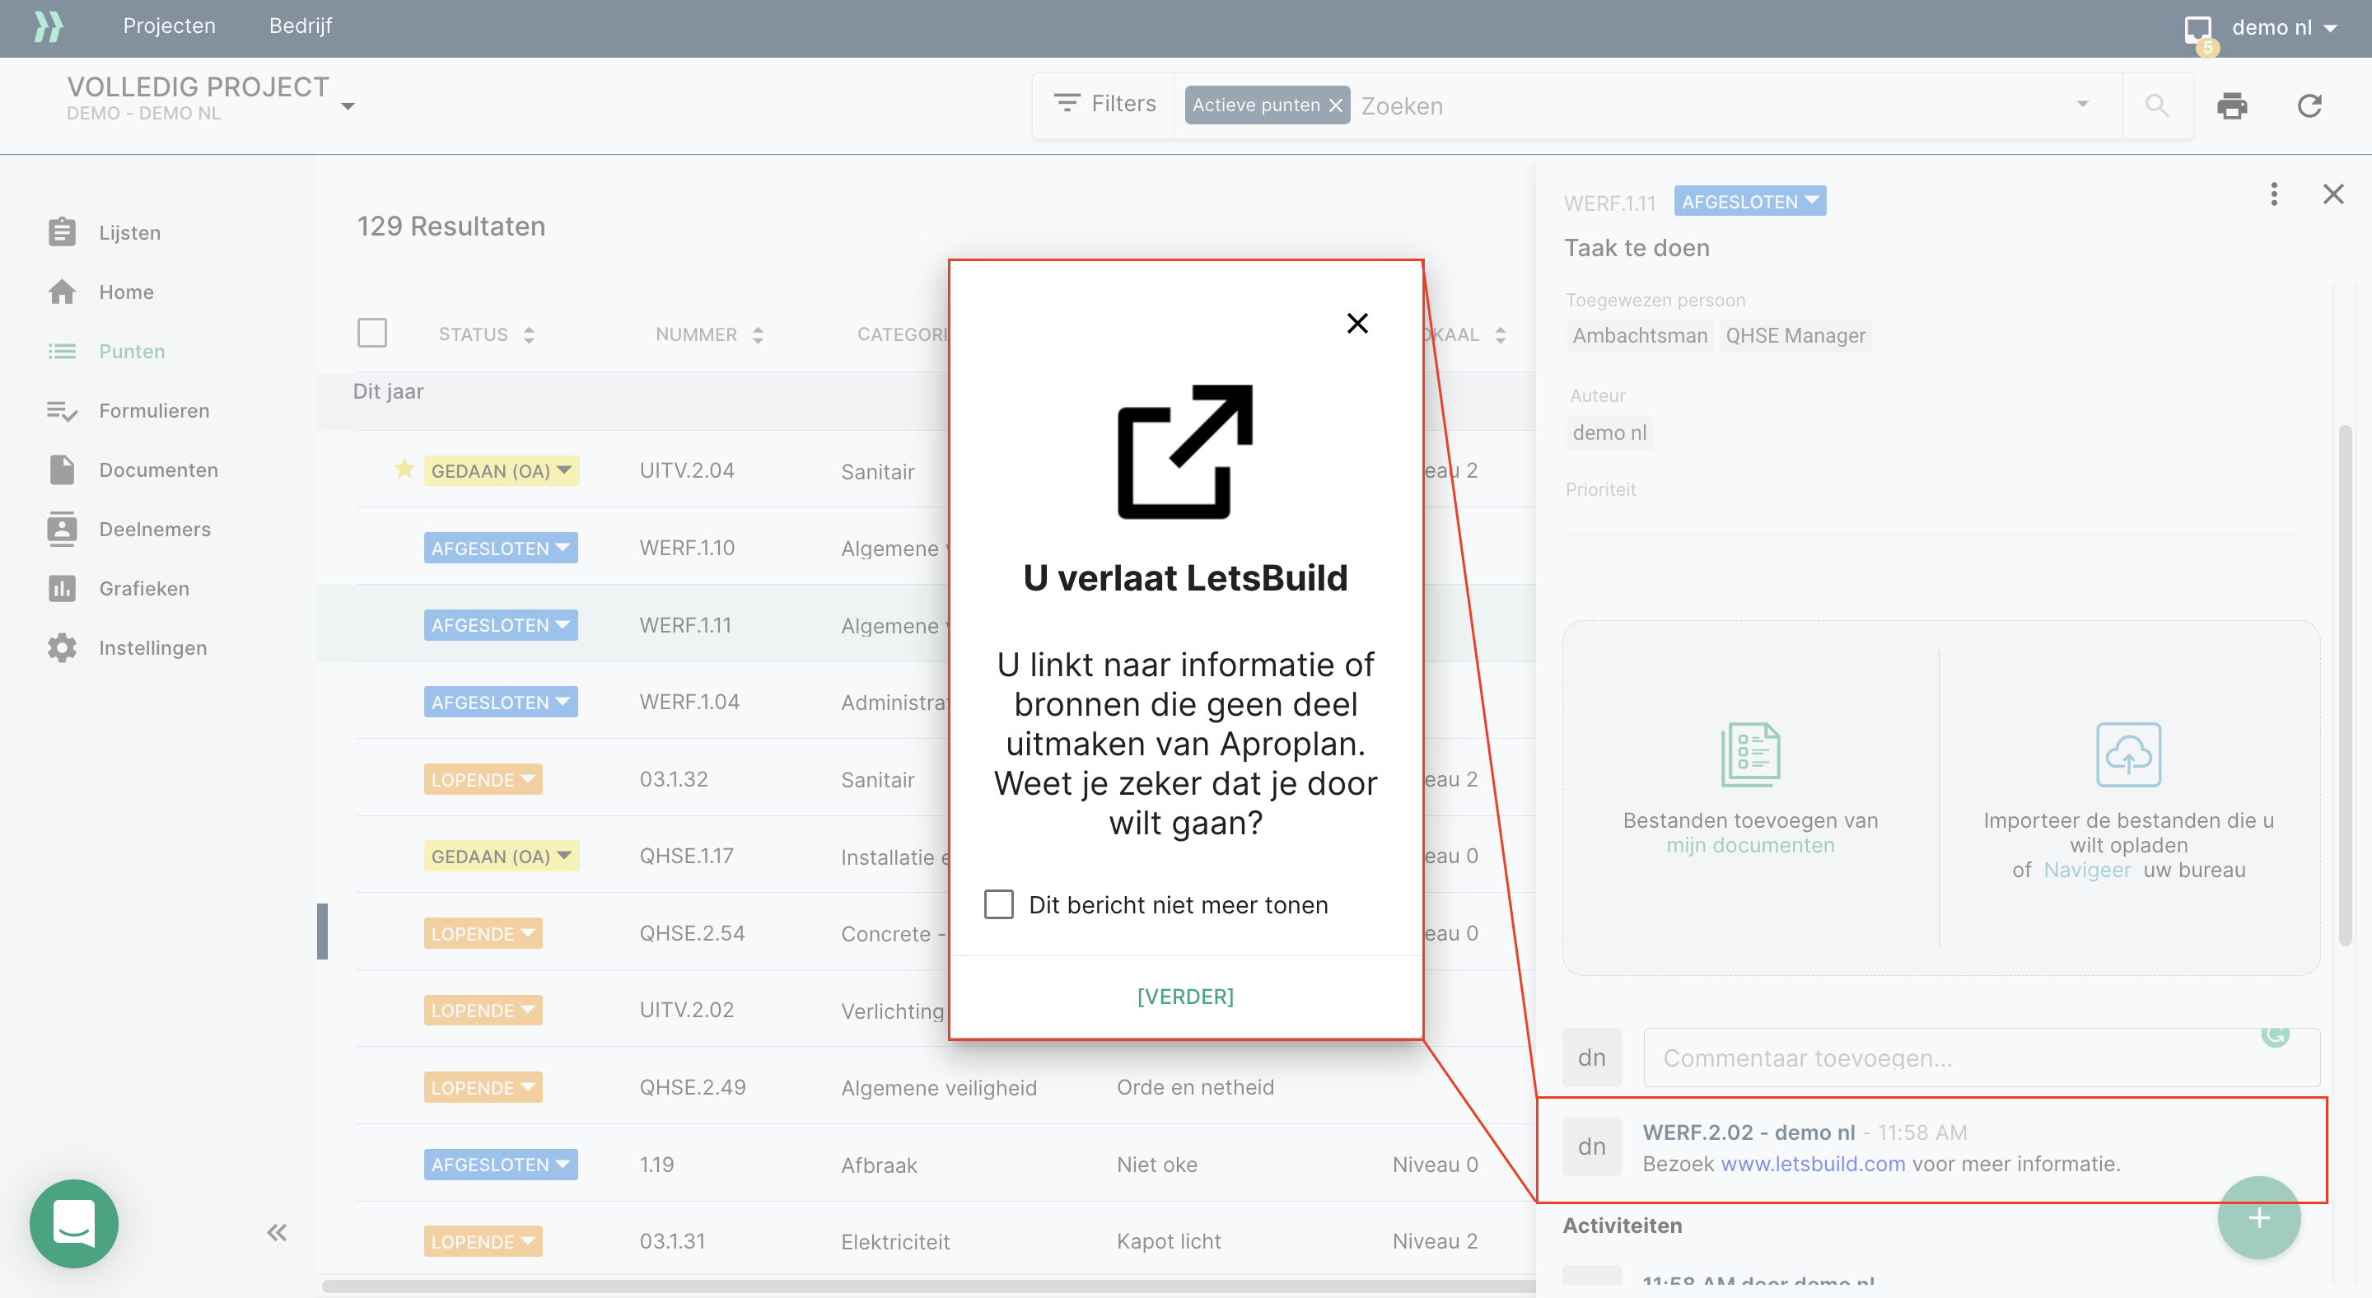This screenshot has width=2372, height=1298.
Task: Sort by the NUMMER column
Action: coord(709,335)
